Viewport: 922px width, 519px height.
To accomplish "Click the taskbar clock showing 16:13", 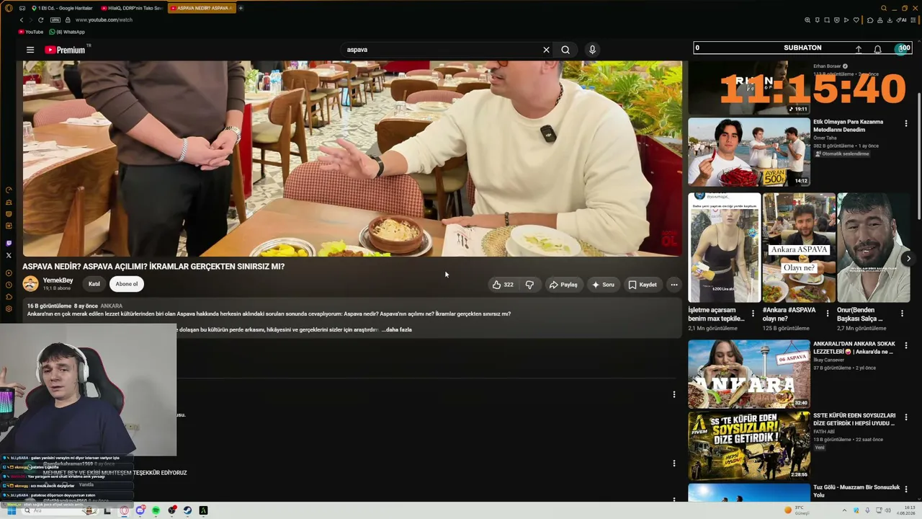I will click(x=905, y=510).
